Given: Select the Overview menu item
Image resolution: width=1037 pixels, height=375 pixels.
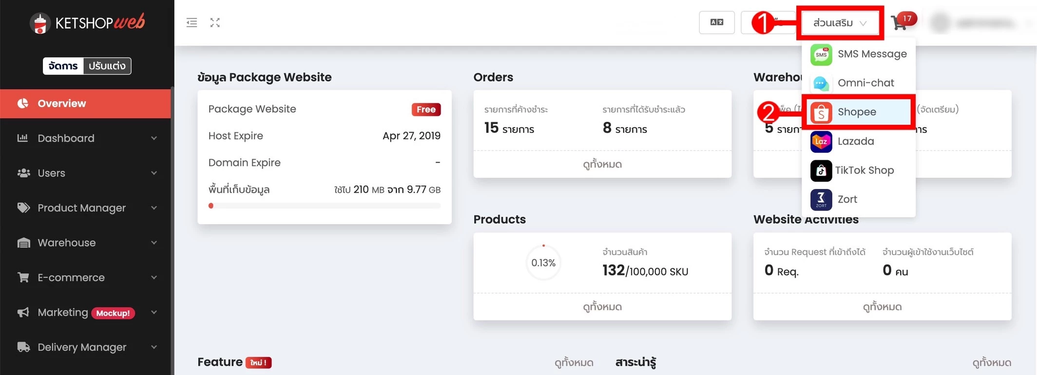Looking at the screenshot, I should click(x=85, y=103).
